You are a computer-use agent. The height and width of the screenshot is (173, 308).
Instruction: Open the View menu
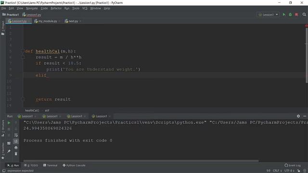point(20,8)
